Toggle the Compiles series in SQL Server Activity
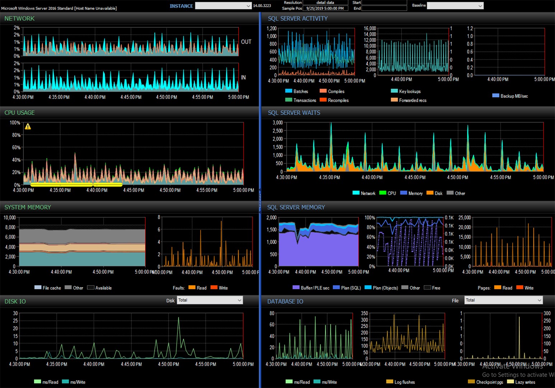 [x=323, y=91]
